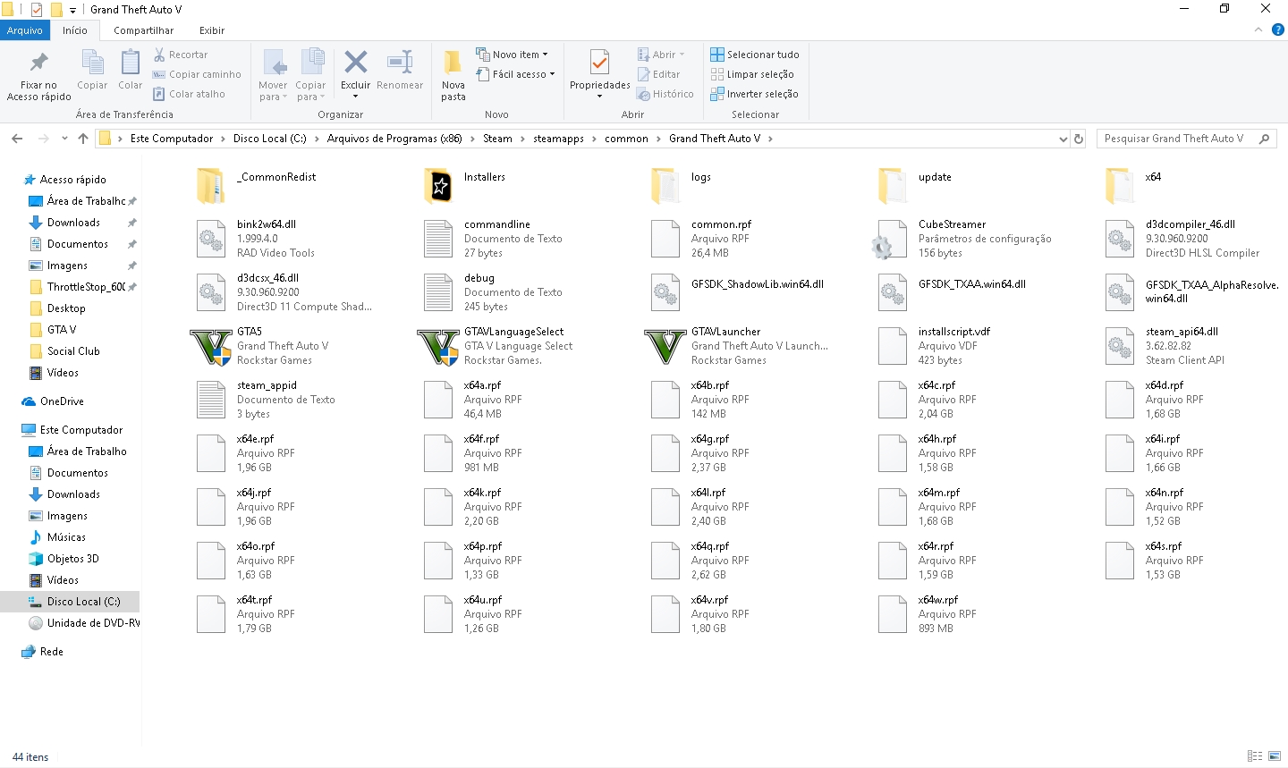Viewport: 1288px width, 768px height.
Task: Switch to the Compartilhar ribbon tab
Action: pos(143,30)
